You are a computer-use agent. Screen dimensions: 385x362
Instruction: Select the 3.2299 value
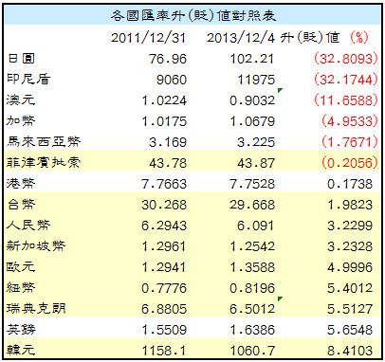point(350,226)
